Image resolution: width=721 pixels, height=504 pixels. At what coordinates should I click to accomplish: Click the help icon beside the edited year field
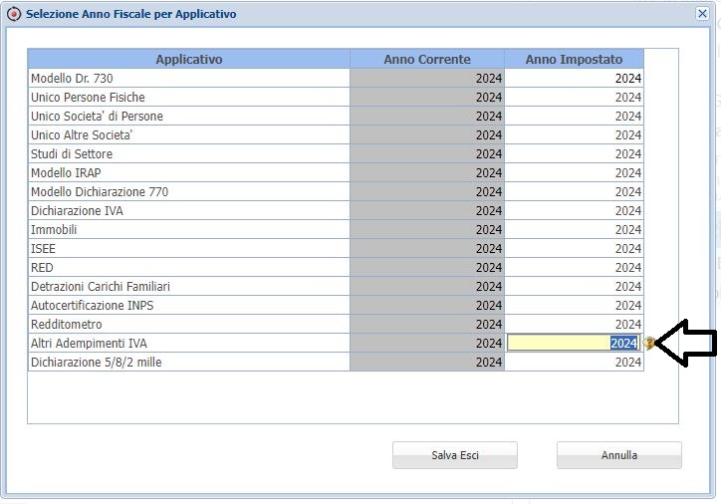click(649, 343)
